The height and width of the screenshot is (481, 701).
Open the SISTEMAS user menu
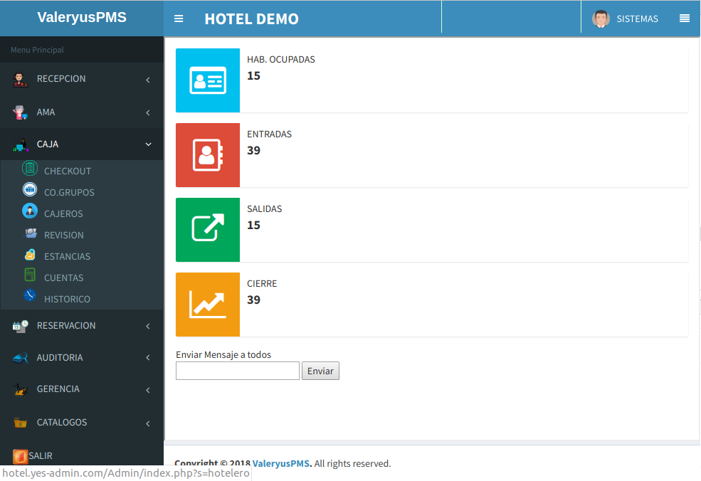638,19
